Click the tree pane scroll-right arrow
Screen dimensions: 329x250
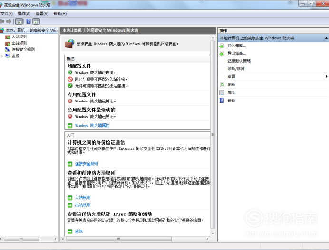[x=55, y=239]
